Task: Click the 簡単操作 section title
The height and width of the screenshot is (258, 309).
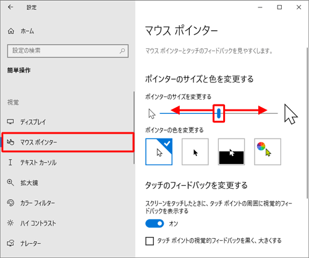Action: pos(19,71)
